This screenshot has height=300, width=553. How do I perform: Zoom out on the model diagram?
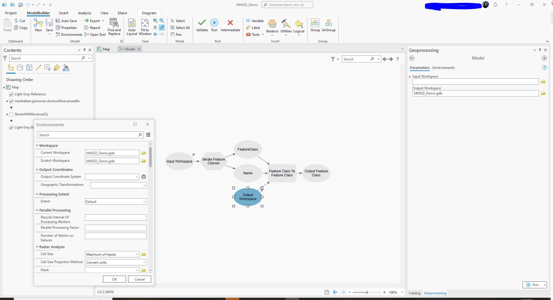pyautogui.click(x=162, y=21)
